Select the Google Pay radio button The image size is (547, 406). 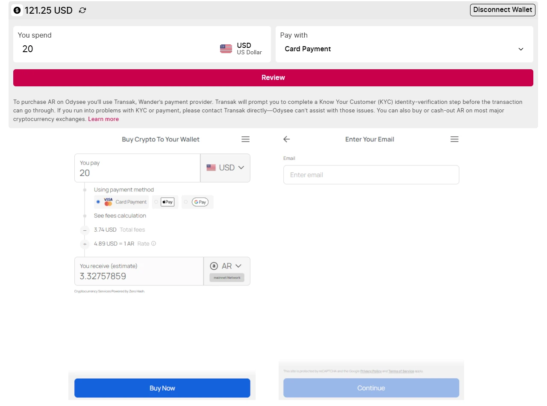(x=185, y=202)
